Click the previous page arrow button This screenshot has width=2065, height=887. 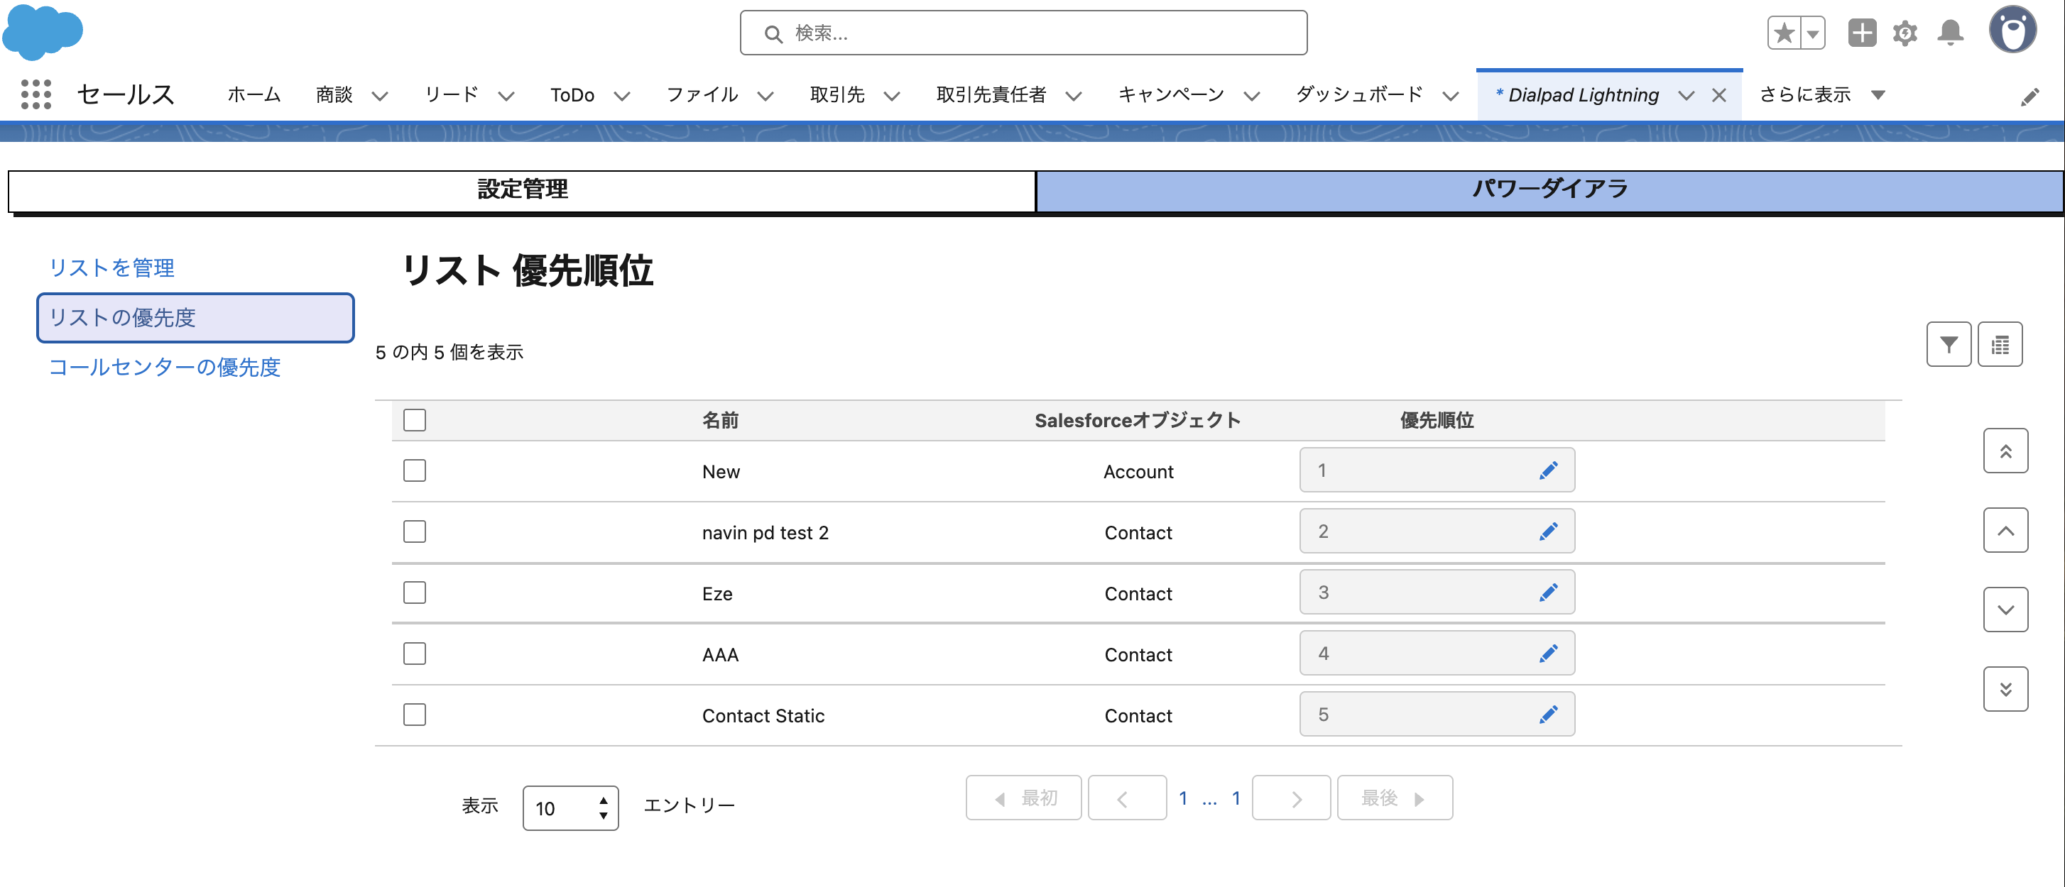point(1126,798)
